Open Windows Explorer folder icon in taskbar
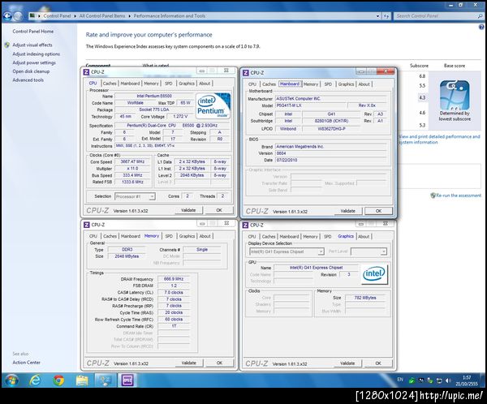487x404 pixels. (82, 380)
